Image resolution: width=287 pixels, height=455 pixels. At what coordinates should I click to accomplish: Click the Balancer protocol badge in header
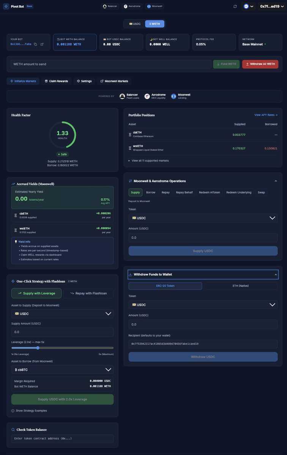tap(110, 6)
